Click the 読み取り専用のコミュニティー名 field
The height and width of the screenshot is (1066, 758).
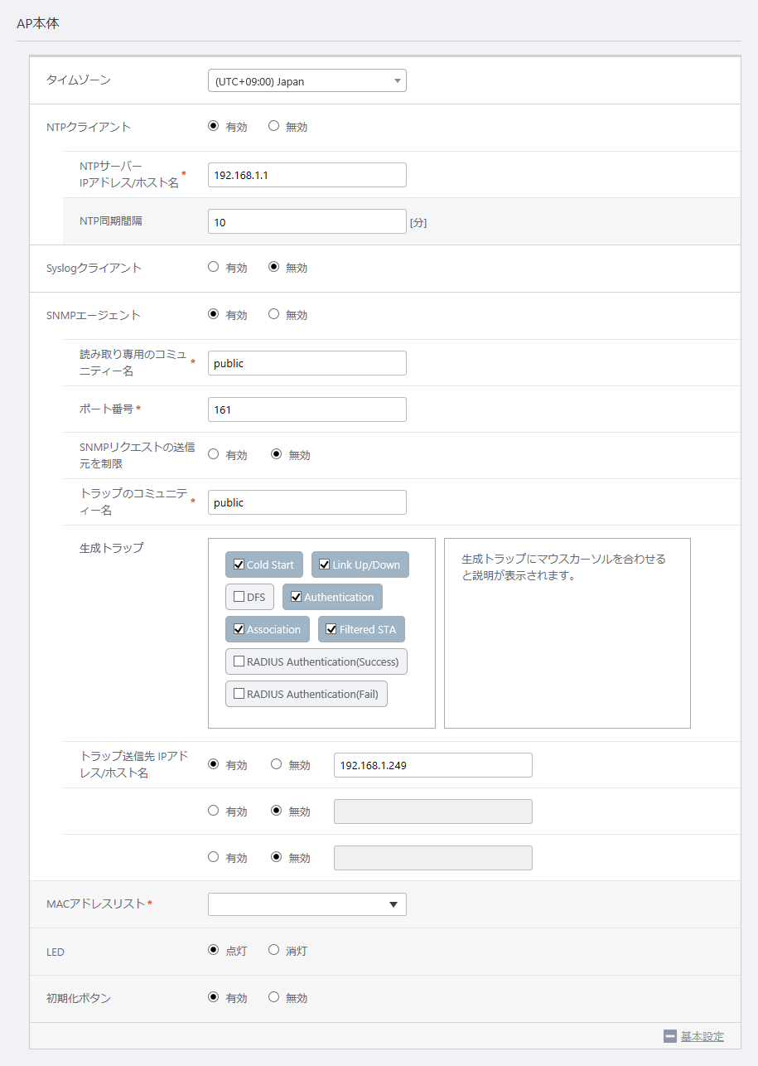coord(307,363)
